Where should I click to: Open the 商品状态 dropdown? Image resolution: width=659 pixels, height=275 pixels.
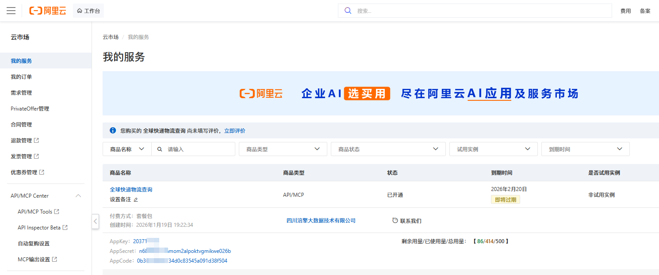pyautogui.click(x=388, y=149)
